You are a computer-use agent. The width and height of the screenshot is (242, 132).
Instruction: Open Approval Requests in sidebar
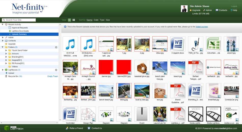click(20, 28)
